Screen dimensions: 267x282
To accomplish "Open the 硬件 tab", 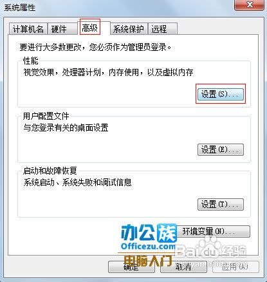I will [62, 29].
